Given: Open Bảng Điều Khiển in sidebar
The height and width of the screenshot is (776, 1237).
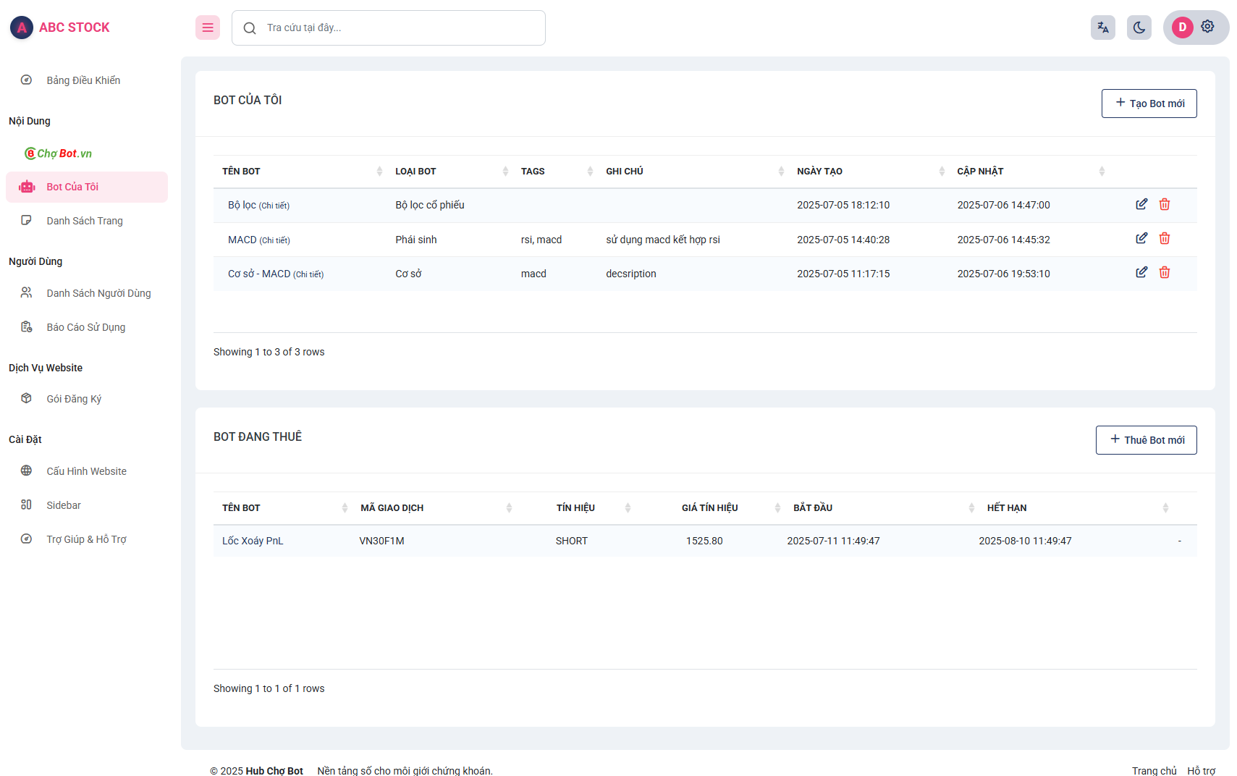Looking at the screenshot, I should (83, 80).
